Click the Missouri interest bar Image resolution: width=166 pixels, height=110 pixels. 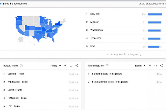pyautogui.click(x=155, y=23)
